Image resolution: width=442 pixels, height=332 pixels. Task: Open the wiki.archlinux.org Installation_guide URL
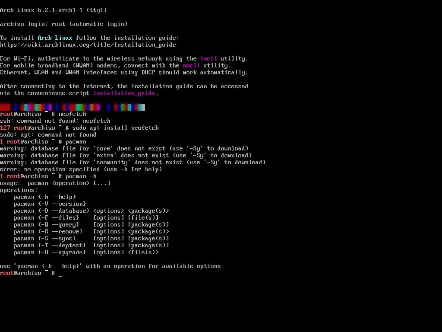tap(88, 45)
